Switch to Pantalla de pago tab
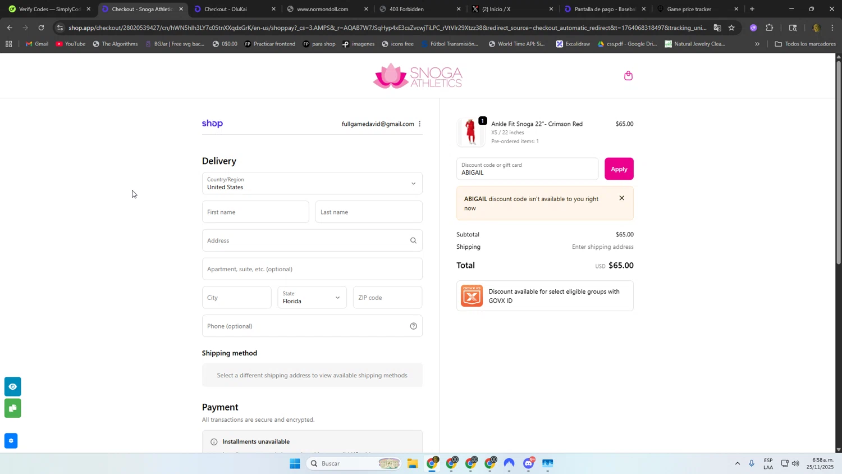 pyautogui.click(x=605, y=9)
